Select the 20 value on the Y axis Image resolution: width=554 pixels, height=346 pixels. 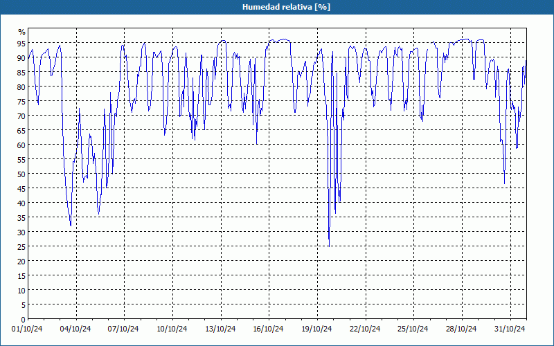(21, 262)
